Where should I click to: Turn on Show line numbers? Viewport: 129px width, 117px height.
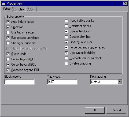pyautogui.click(x=8, y=43)
